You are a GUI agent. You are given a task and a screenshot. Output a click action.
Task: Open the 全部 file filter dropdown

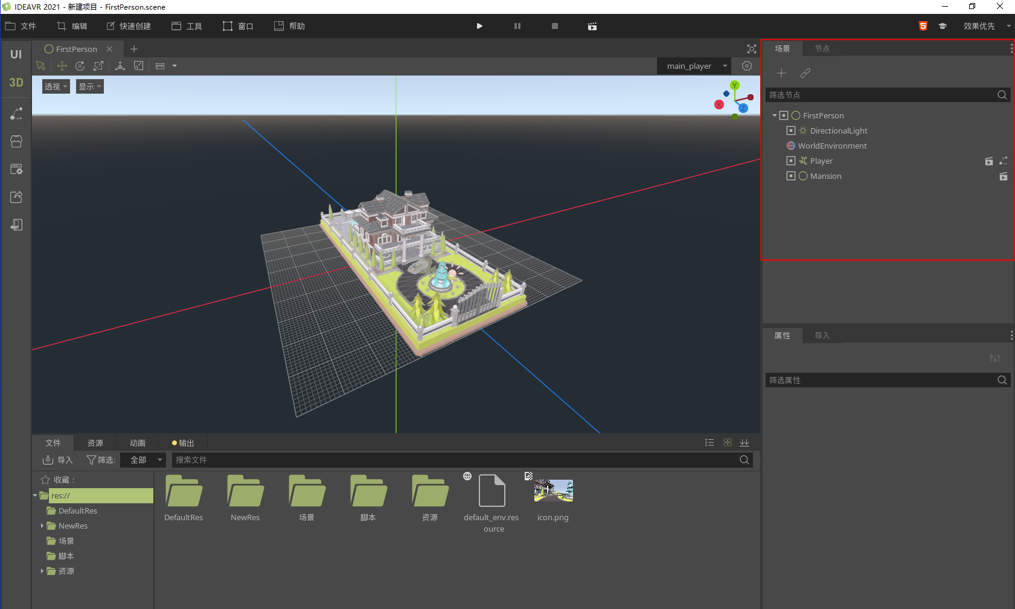coord(142,460)
